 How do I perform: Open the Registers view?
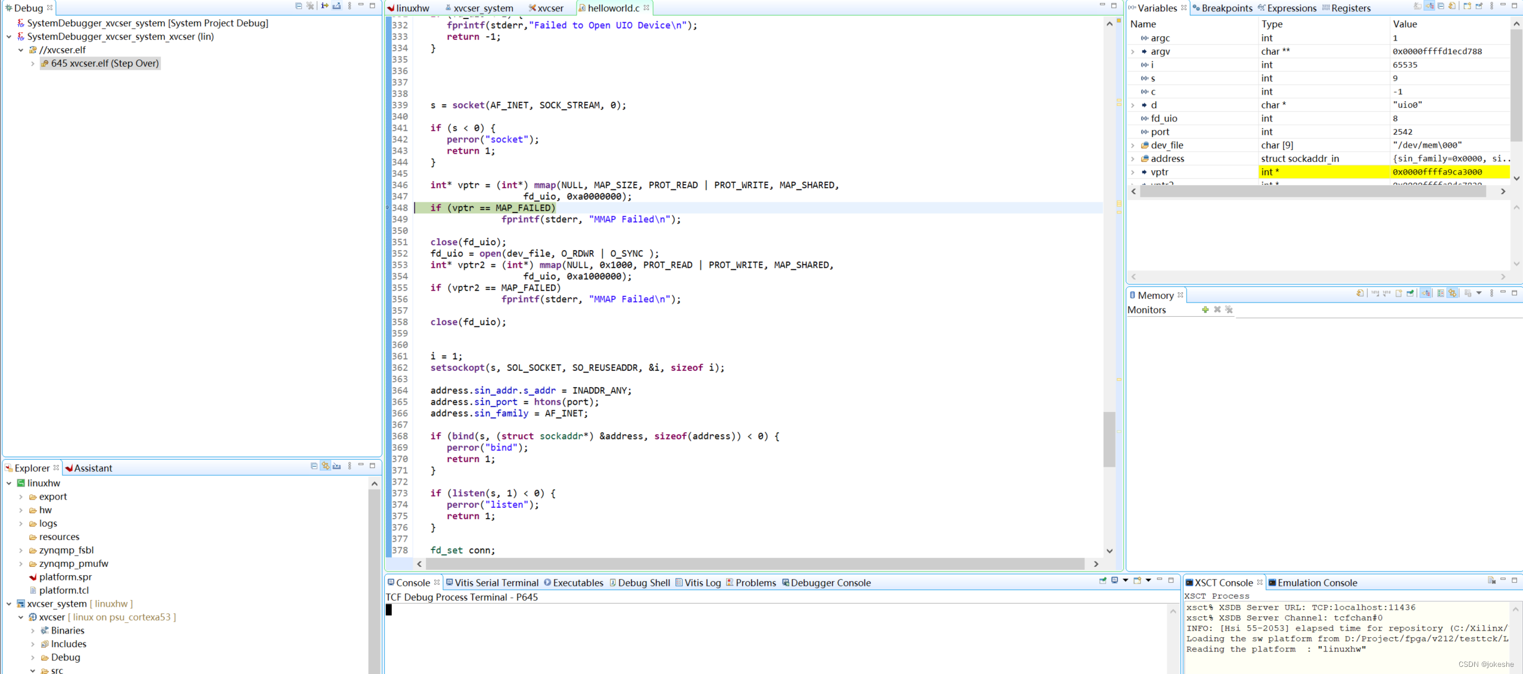click(x=1350, y=8)
